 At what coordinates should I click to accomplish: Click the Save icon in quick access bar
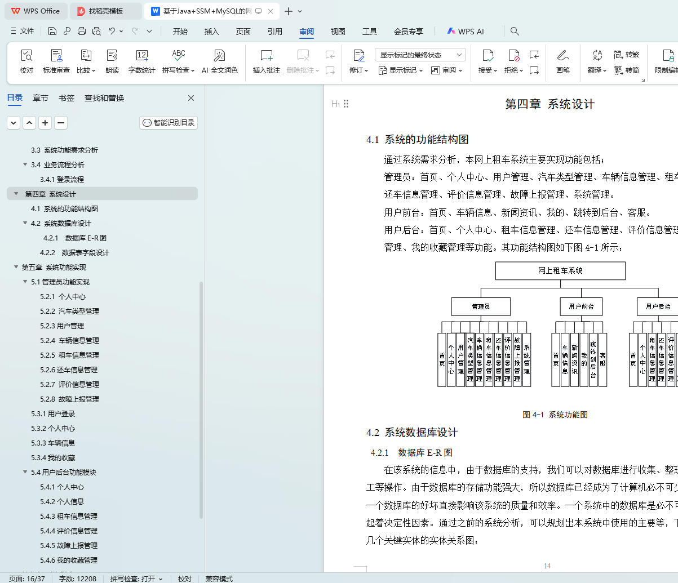click(52, 32)
